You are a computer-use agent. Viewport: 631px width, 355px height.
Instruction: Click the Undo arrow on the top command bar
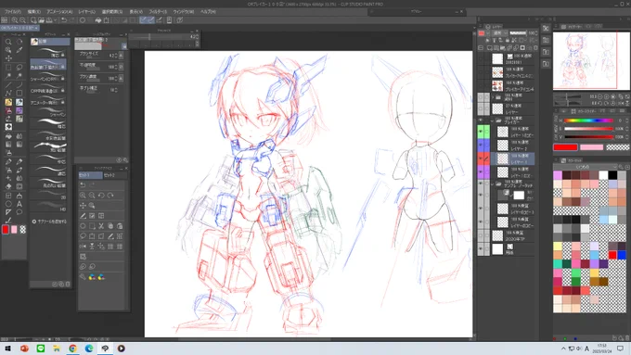point(64,20)
